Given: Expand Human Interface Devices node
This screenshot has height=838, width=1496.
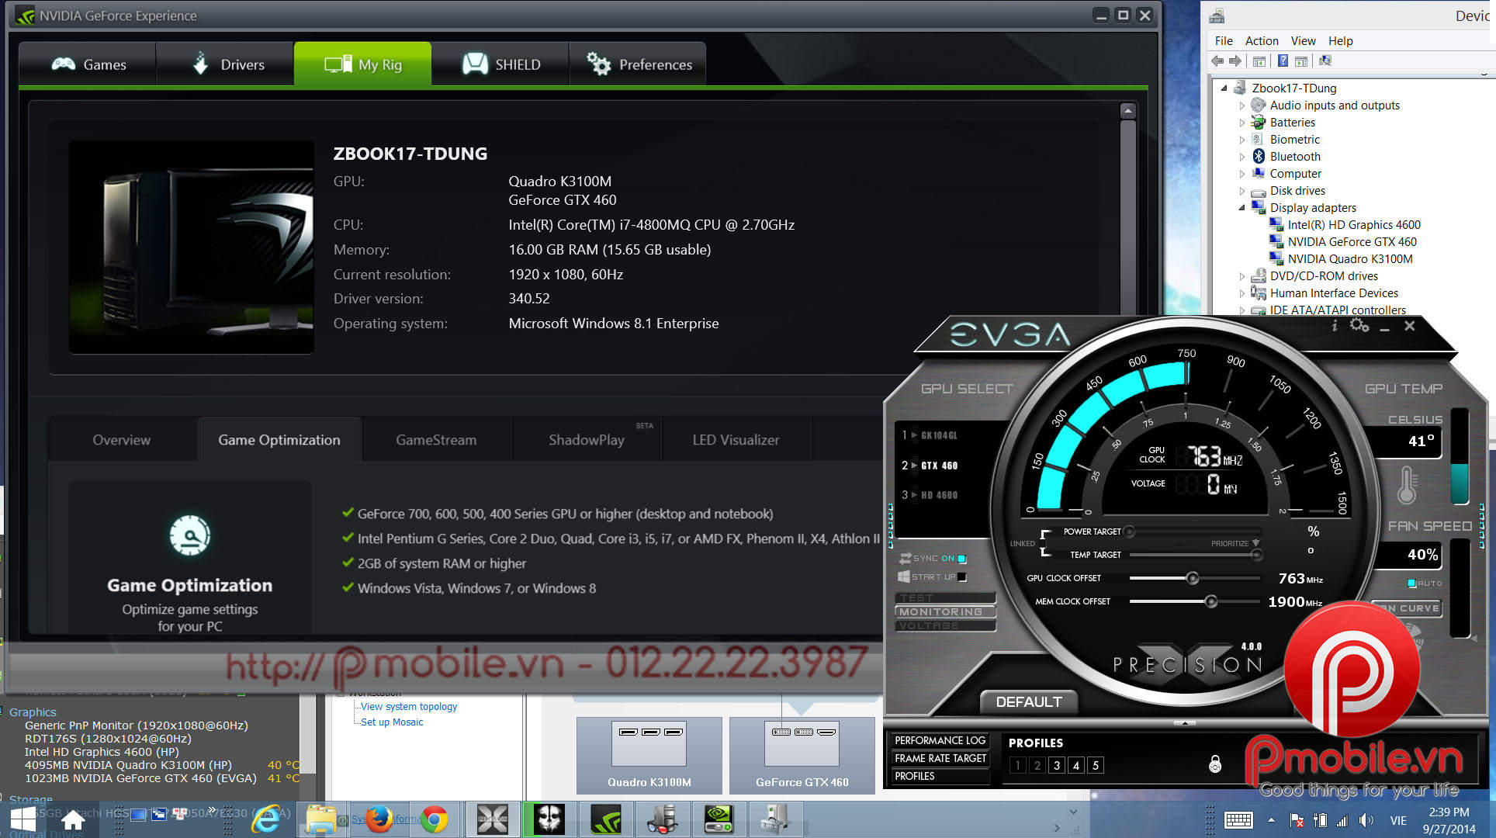Looking at the screenshot, I should point(1242,293).
